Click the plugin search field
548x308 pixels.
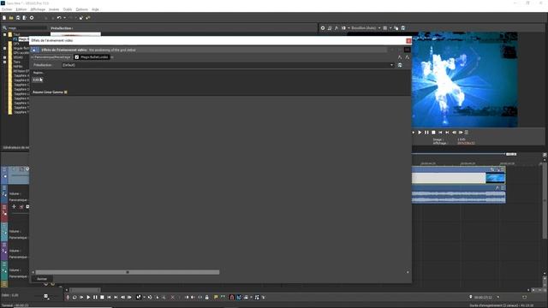(x=27, y=28)
